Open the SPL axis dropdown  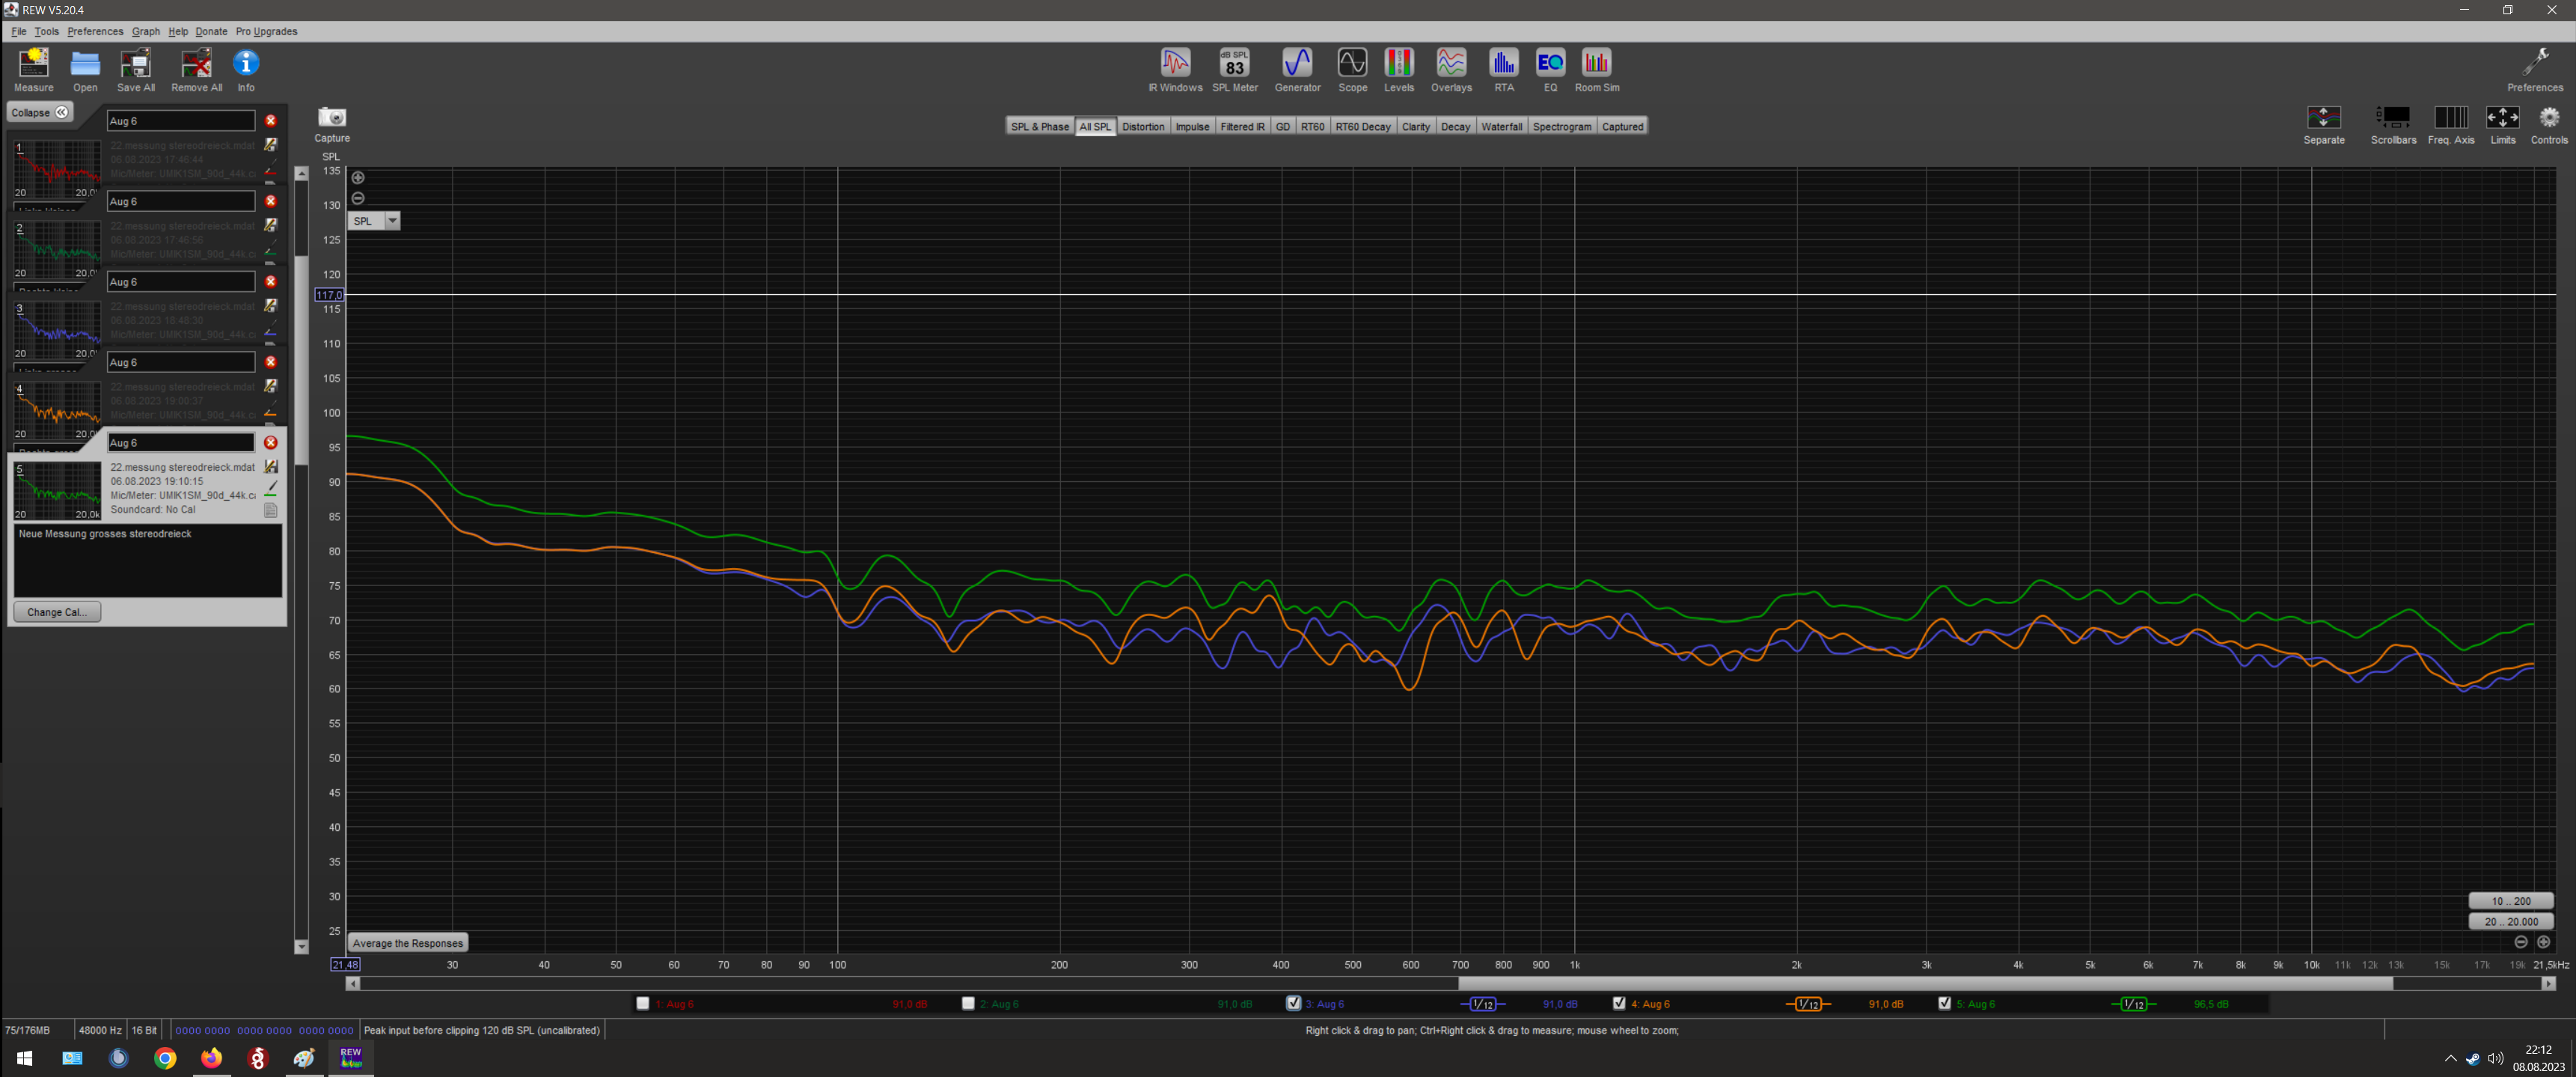(392, 221)
